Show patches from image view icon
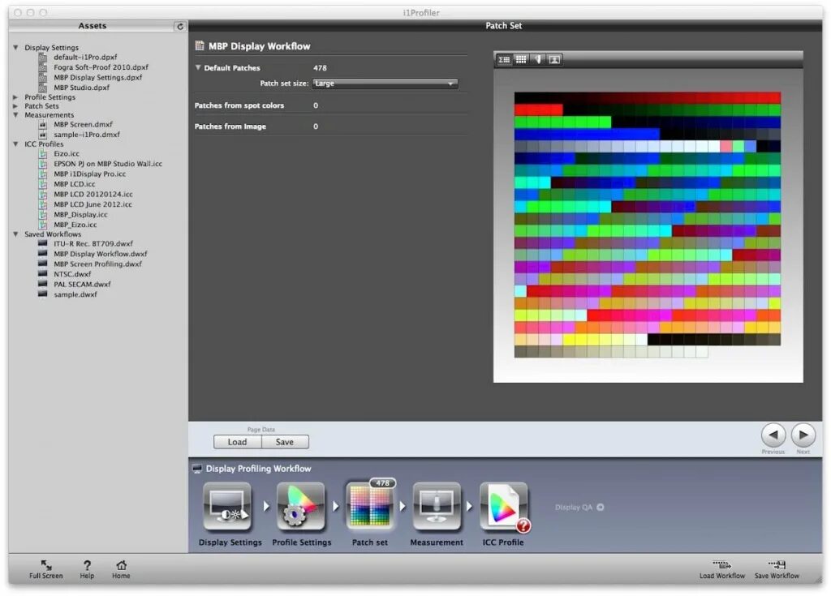 [554, 59]
